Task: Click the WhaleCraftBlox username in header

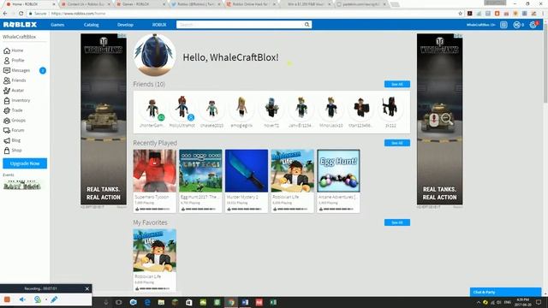Action: click(x=480, y=25)
